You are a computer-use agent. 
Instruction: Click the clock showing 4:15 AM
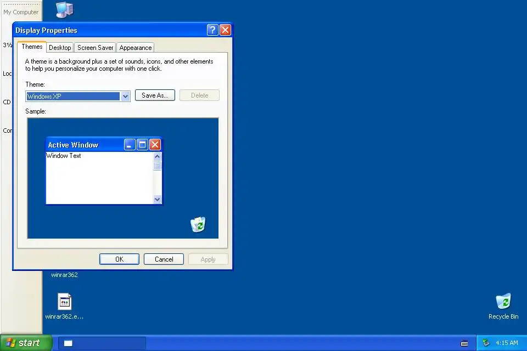(x=507, y=343)
